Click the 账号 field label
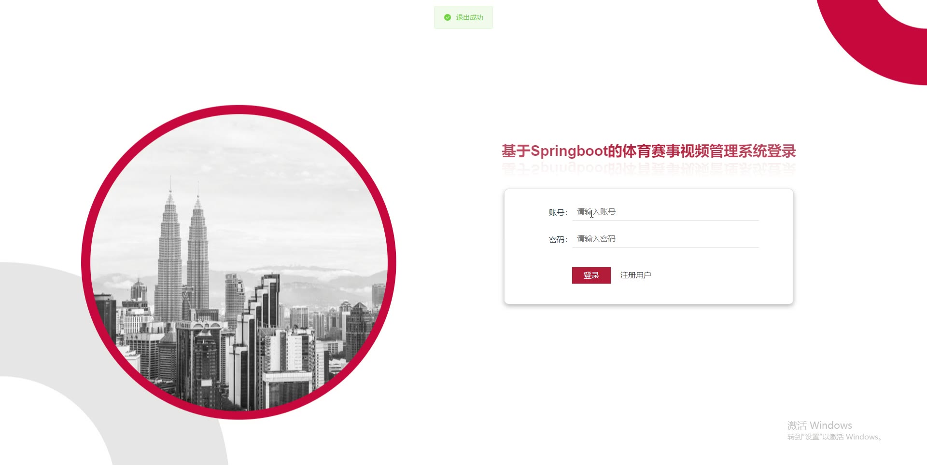Screen dimensions: 927x465 558,213
